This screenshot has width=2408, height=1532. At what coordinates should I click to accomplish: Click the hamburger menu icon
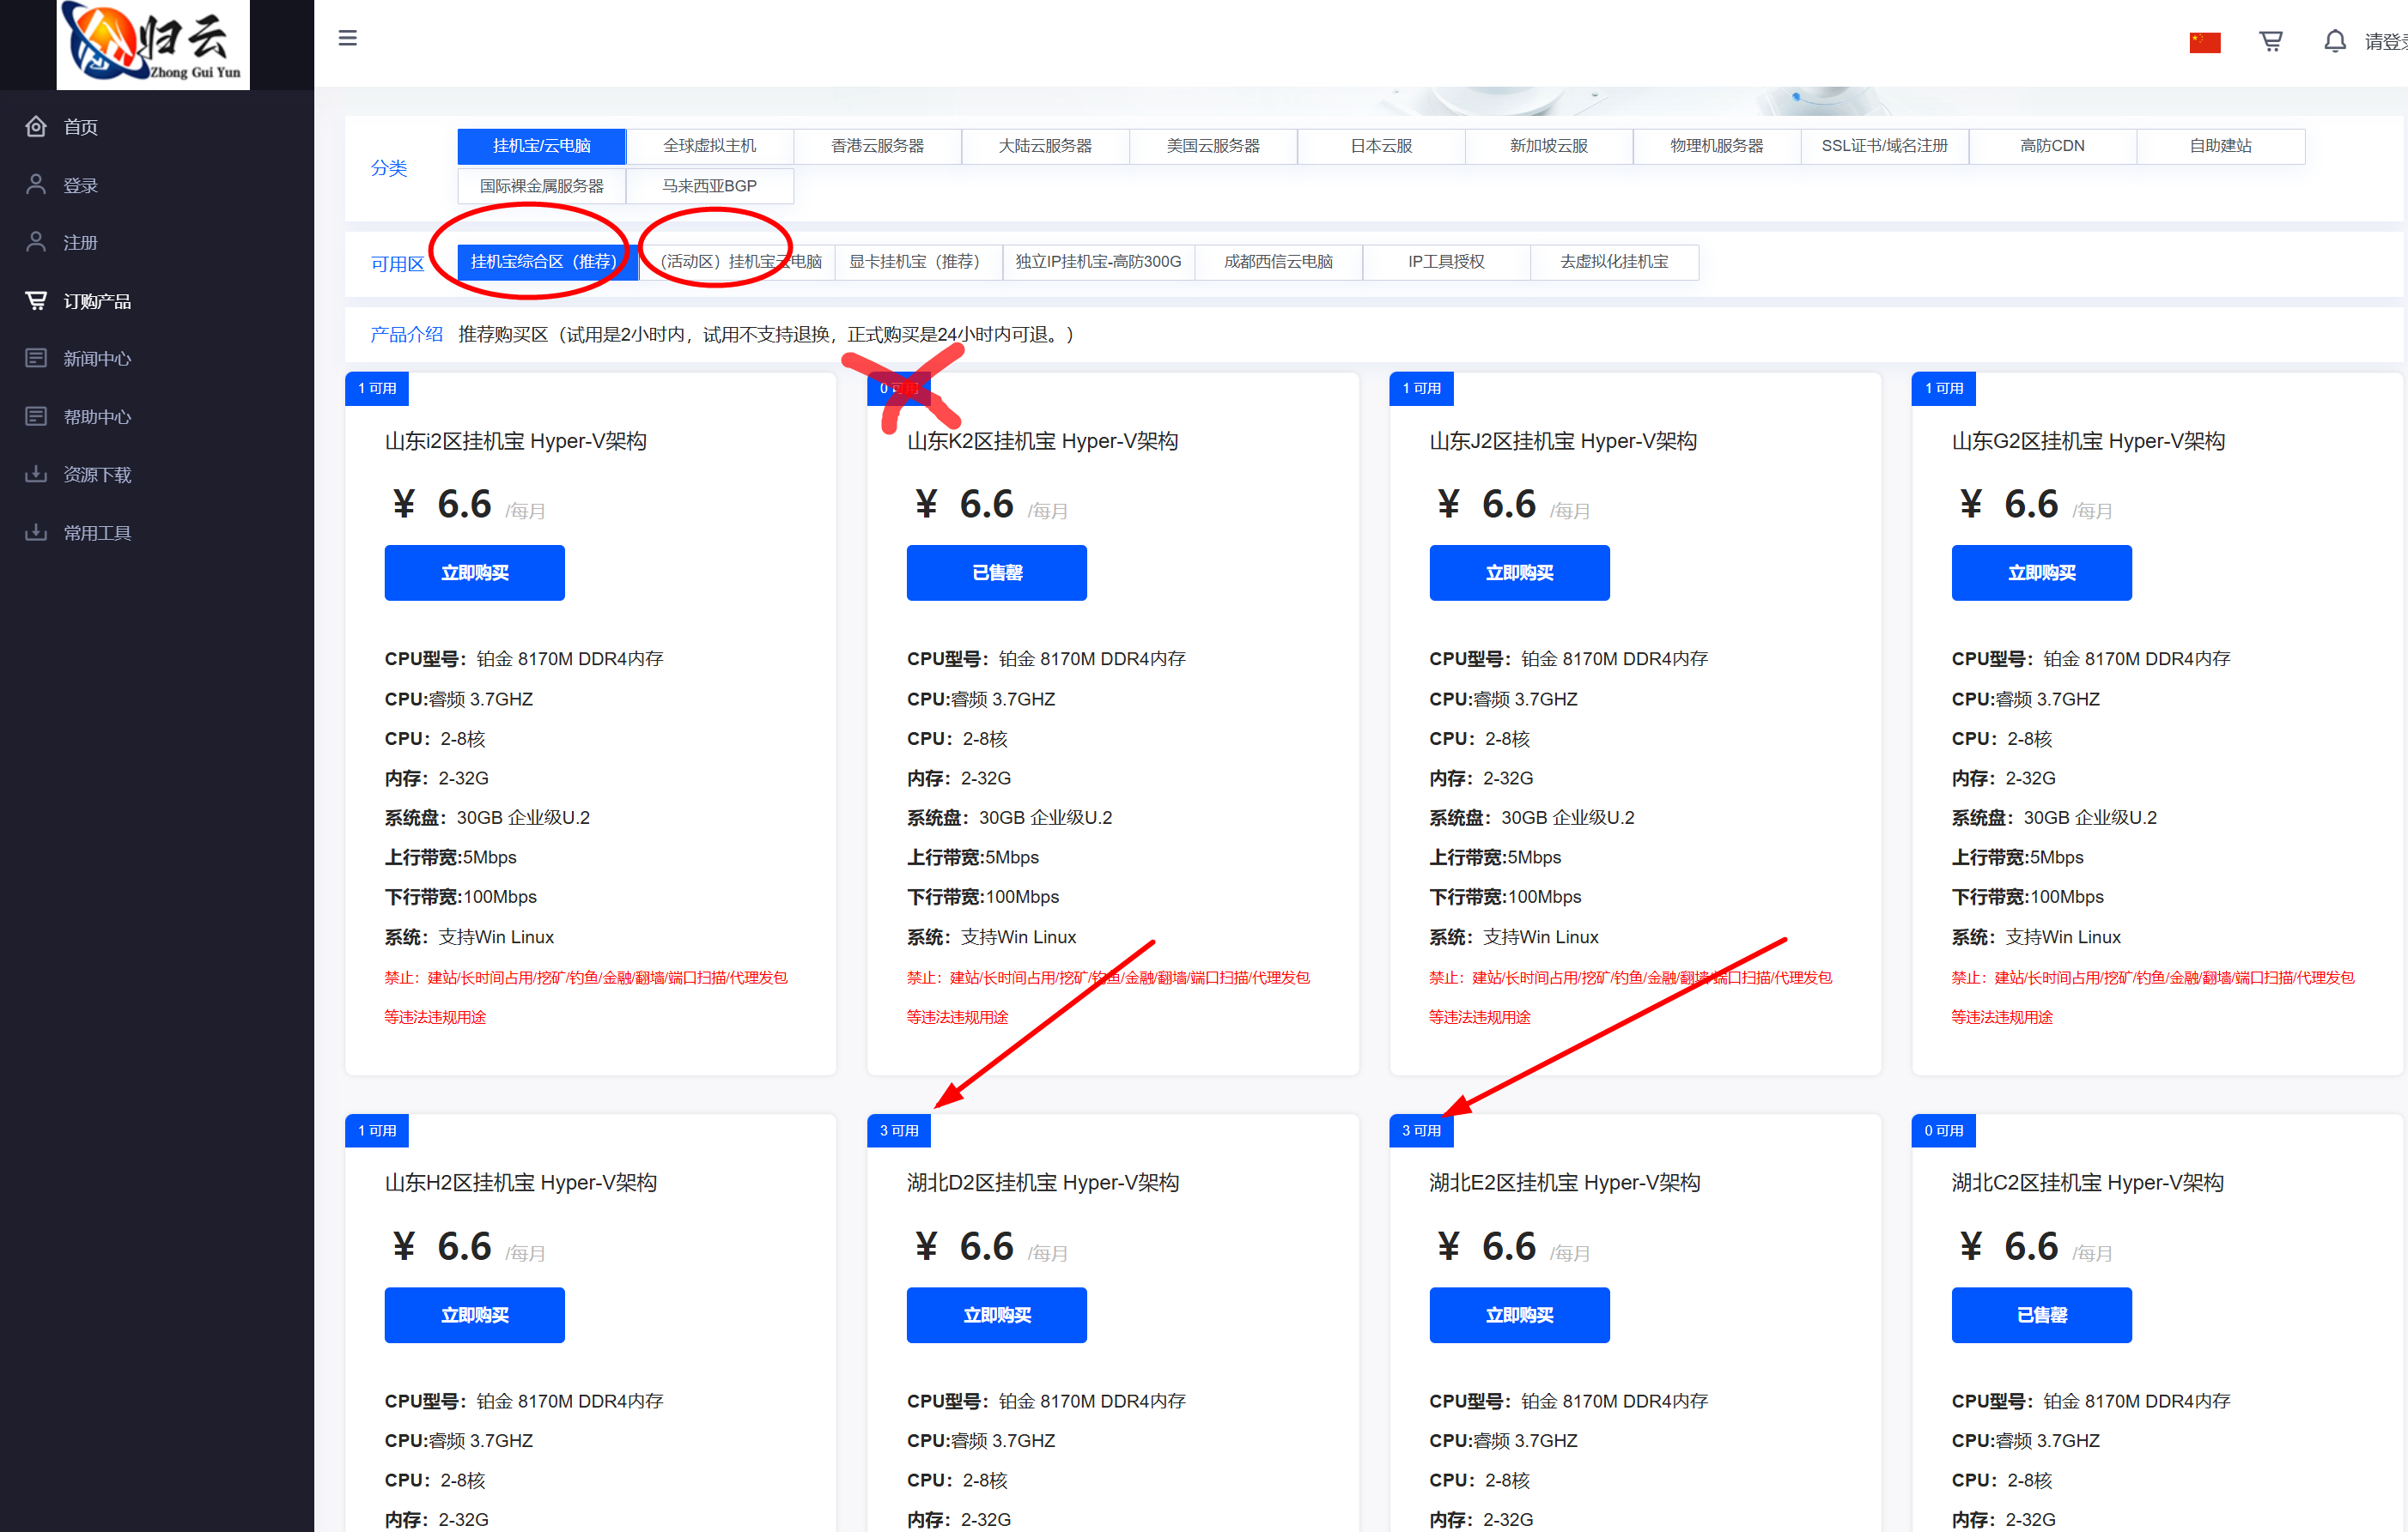click(348, 38)
